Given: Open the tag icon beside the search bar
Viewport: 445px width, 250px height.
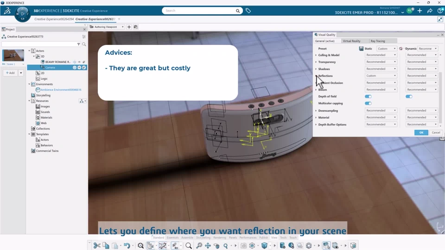Looking at the screenshot, I should pyautogui.click(x=248, y=11).
